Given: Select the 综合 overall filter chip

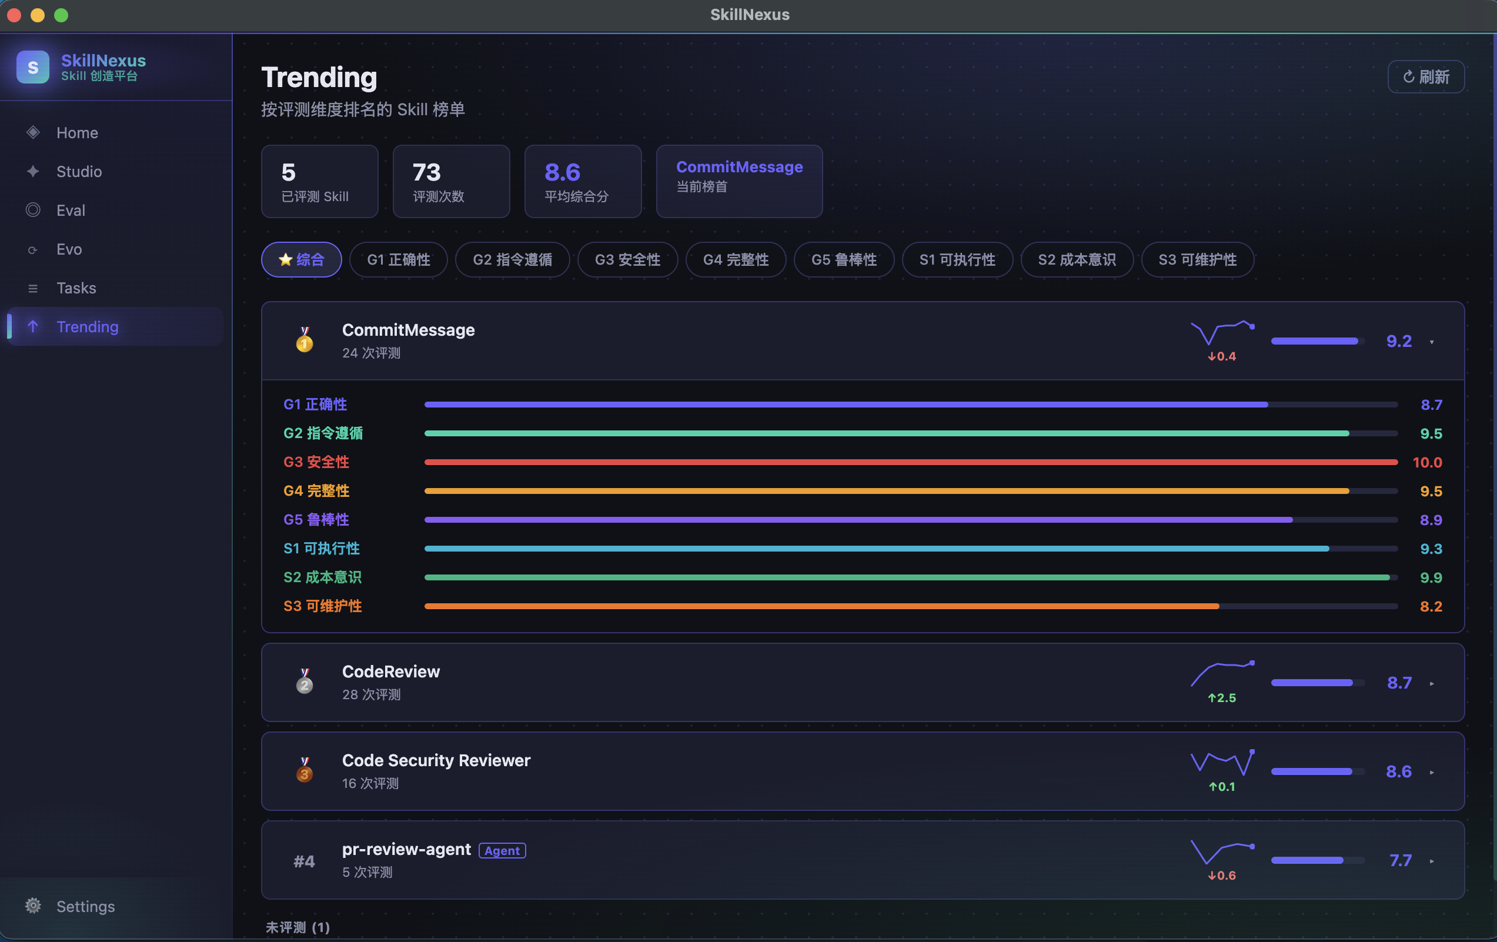Looking at the screenshot, I should point(302,259).
